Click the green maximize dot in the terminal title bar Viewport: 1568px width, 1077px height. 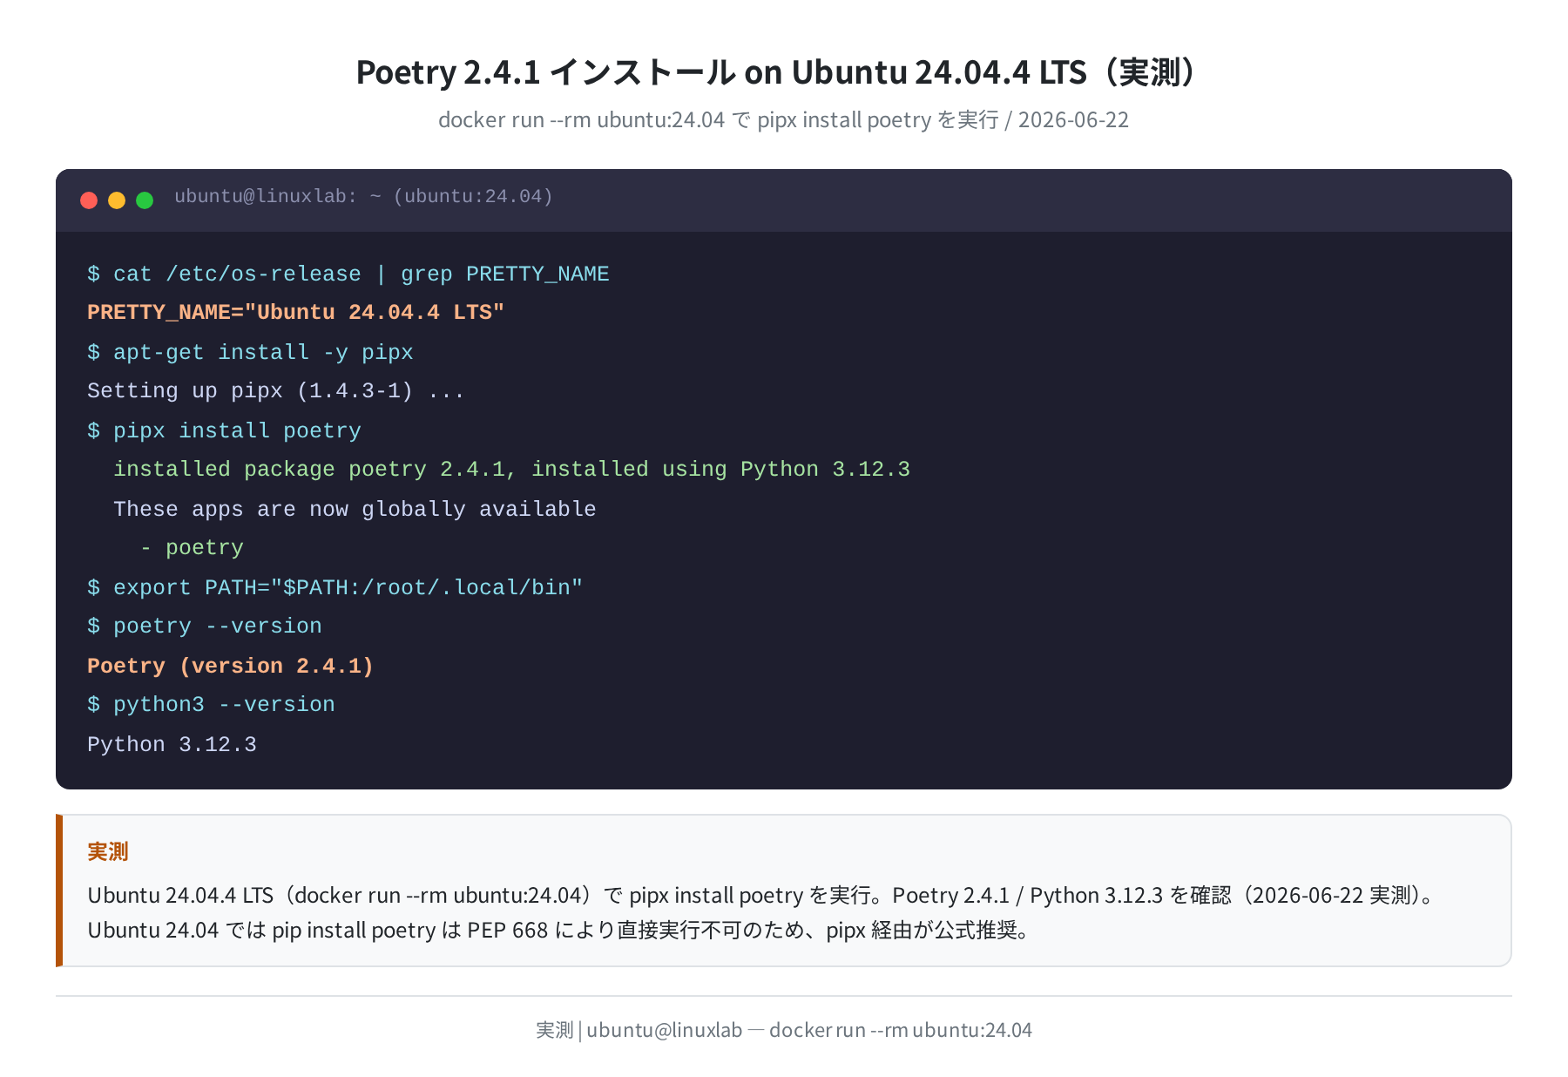click(145, 200)
